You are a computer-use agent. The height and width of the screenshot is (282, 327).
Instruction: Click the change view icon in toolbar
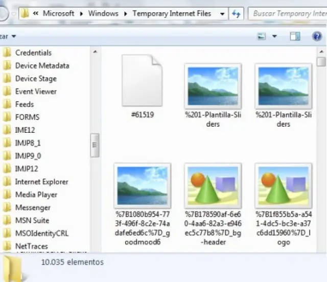tap(262, 36)
